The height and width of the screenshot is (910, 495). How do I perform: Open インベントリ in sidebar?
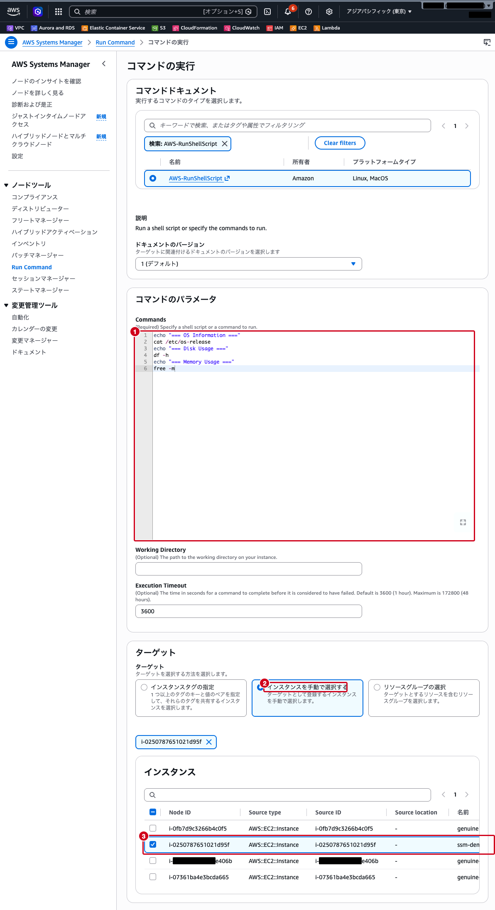pos(29,243)
